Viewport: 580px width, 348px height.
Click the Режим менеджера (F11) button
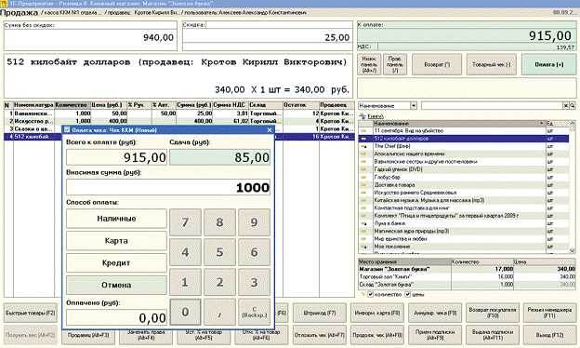click(x=549, y=314)
